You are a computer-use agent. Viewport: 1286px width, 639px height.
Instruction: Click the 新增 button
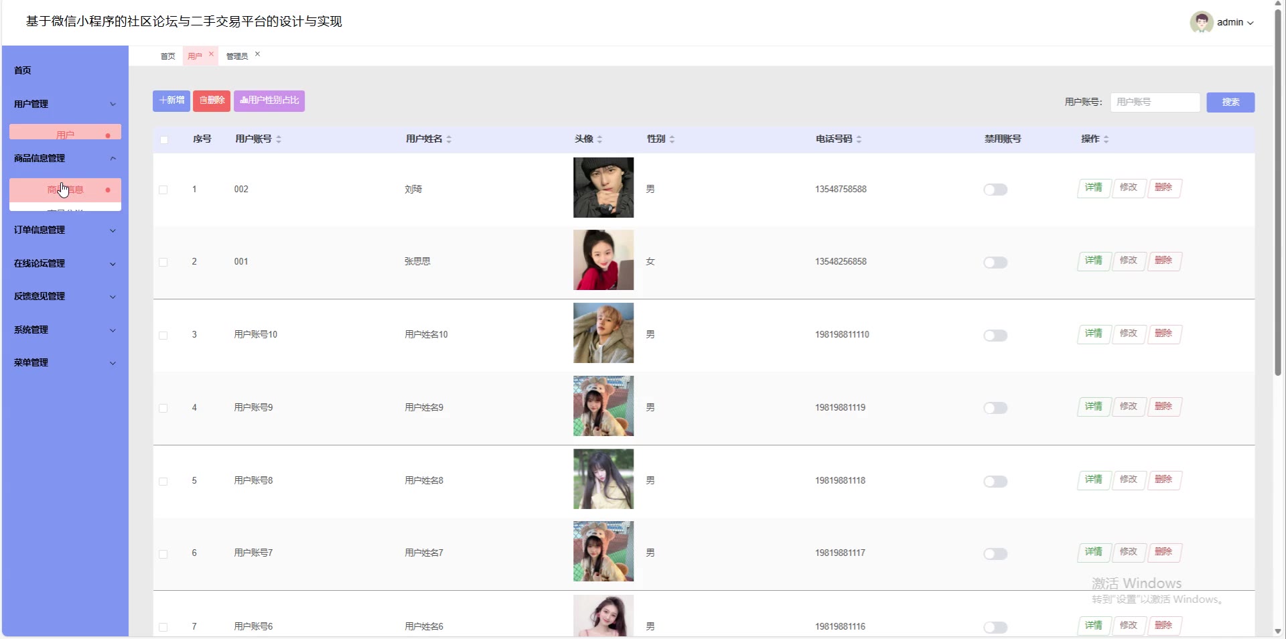point(171,100)
